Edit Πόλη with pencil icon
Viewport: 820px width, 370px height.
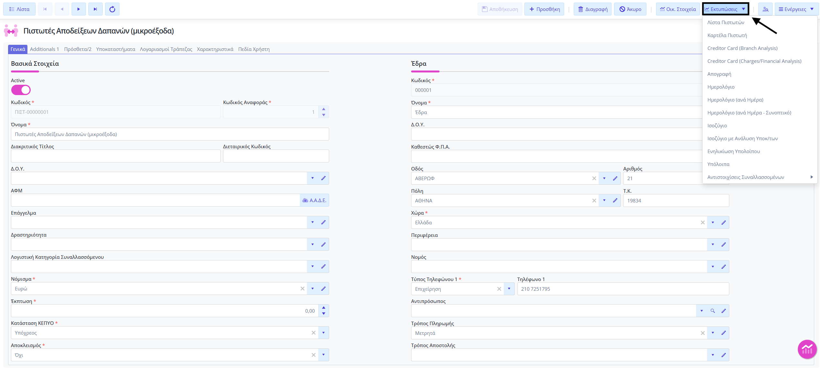point(615,200)
